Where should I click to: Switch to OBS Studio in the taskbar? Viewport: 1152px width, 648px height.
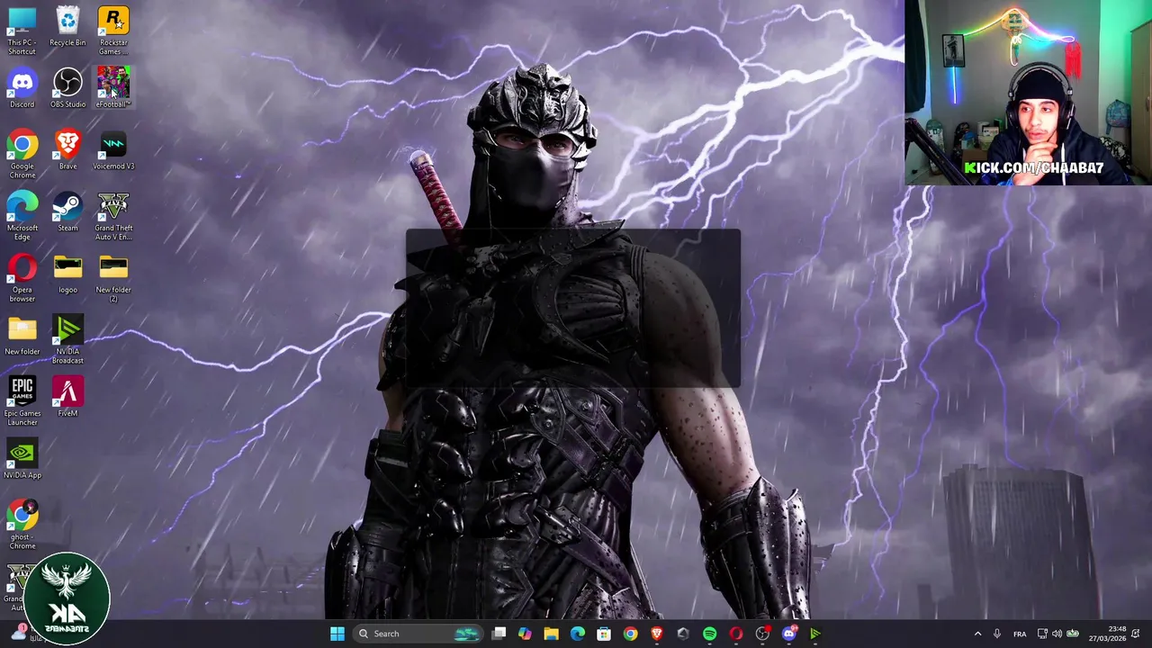coord(762,634)
